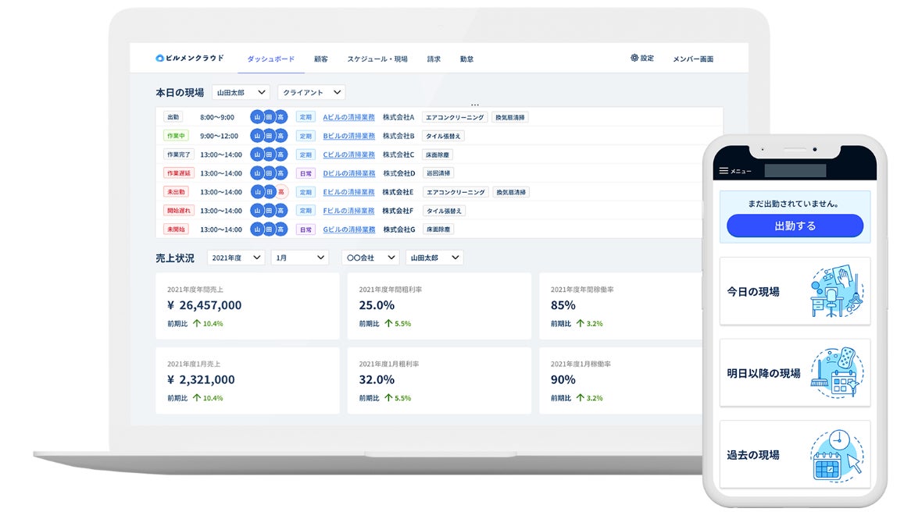Expand the クライアント dropdown

[x=312, y=92]
